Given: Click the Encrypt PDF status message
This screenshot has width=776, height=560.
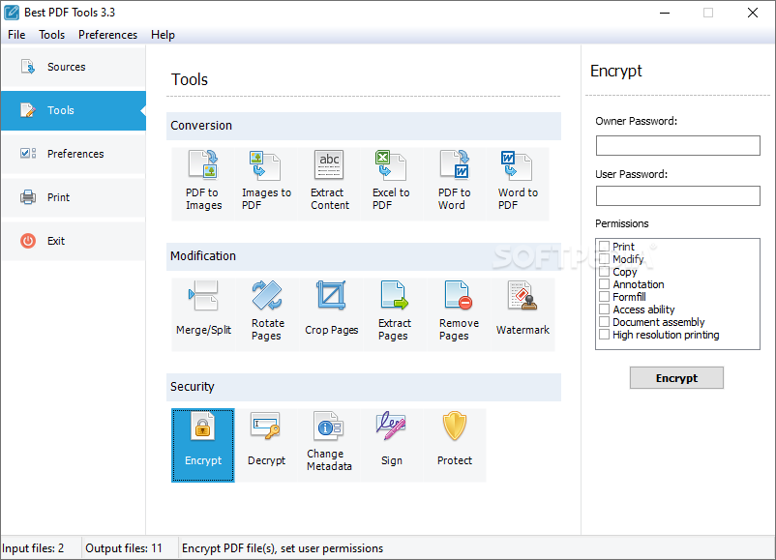Looking at the screenshot, I should coord(283,548).
